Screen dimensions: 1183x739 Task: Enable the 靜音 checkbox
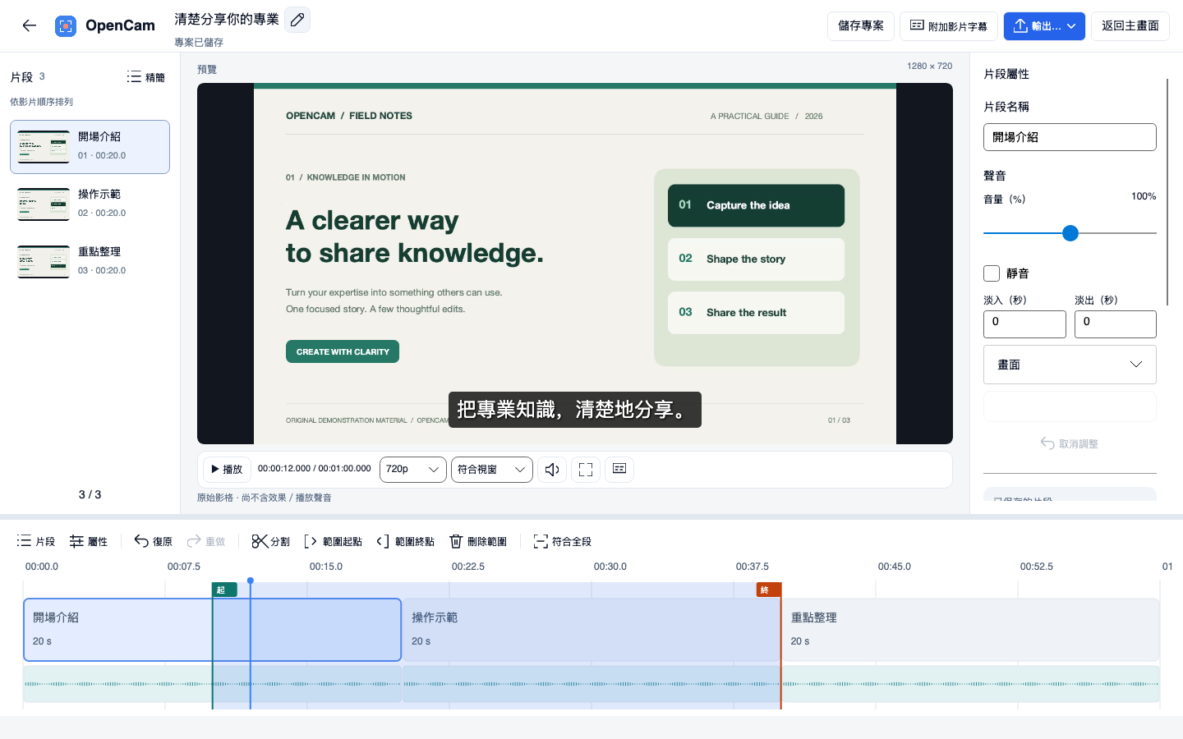992,273
